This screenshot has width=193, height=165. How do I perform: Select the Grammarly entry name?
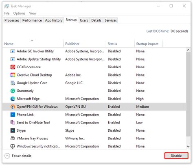(25, 91)
